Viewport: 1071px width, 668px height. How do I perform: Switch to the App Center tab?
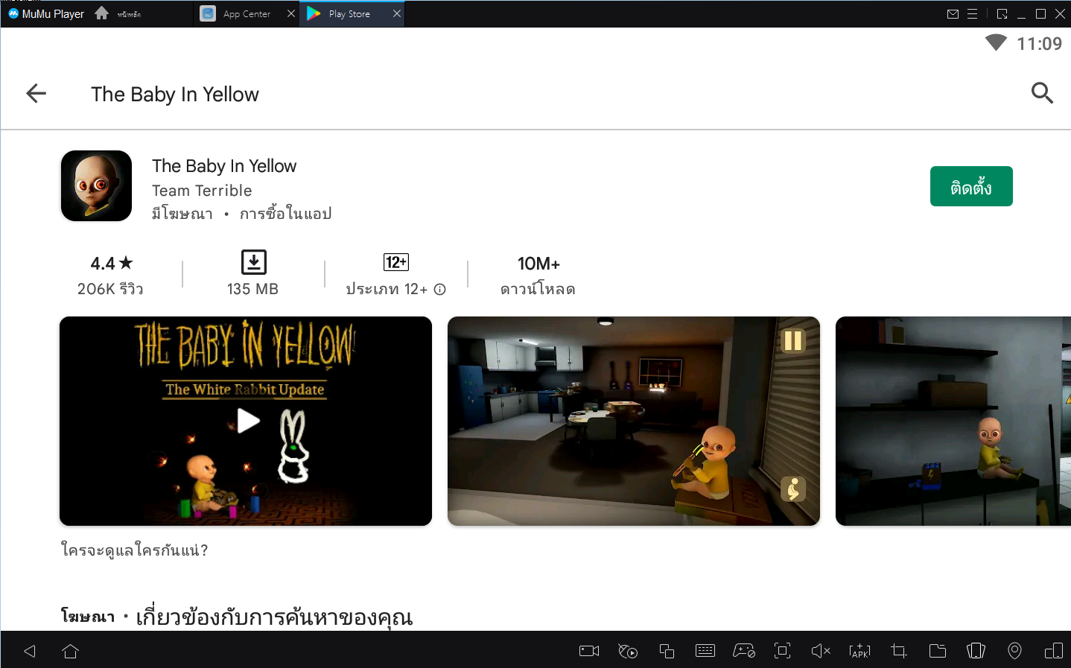[x=246, y=14]
